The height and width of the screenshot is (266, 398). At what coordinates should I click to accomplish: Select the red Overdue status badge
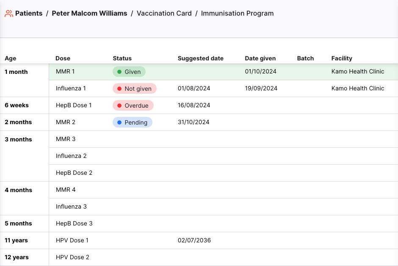(x=133, y=106)
